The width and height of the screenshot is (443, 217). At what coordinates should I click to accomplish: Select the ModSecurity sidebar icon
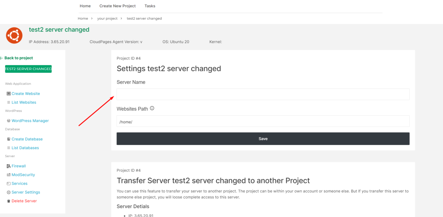(8, 175)
